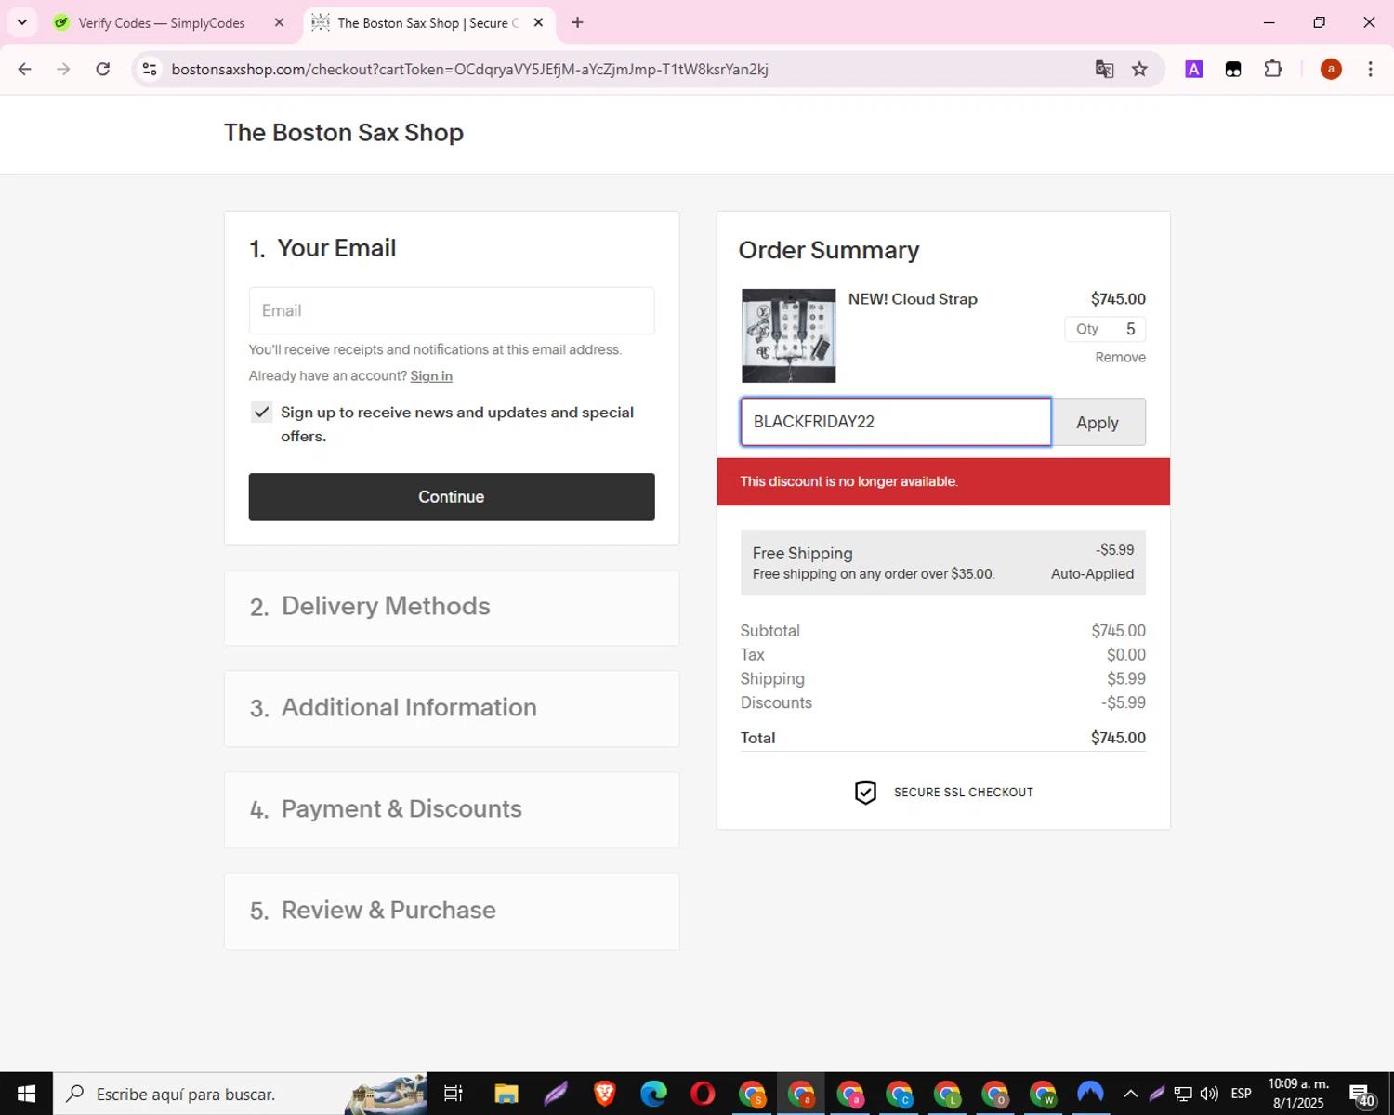1394x1115 pixels.
Task: Open the Windows Start menu
Action: (26, 1094)
